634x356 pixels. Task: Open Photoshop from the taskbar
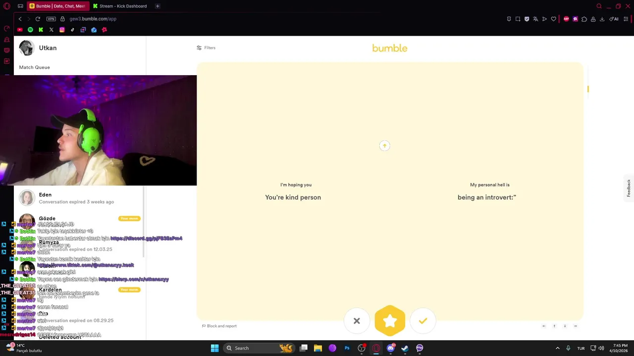[x=347, y=348]
